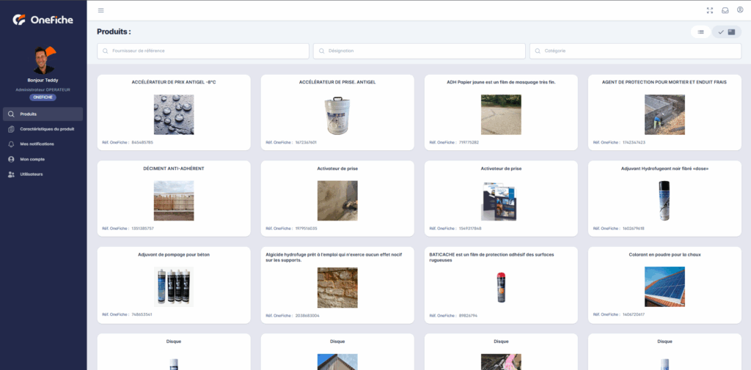Click magnifier icon in Catégorie field
Viewport: 751px width, 370px height.
click(x=538, y=51)
